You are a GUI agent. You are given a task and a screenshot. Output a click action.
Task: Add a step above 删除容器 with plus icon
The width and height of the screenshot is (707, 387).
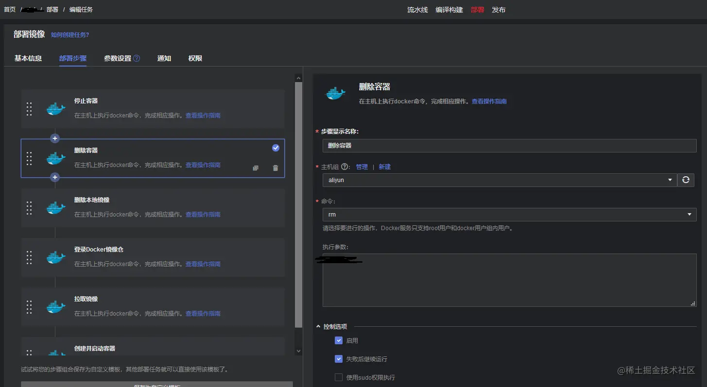click(x=55, y=138)
